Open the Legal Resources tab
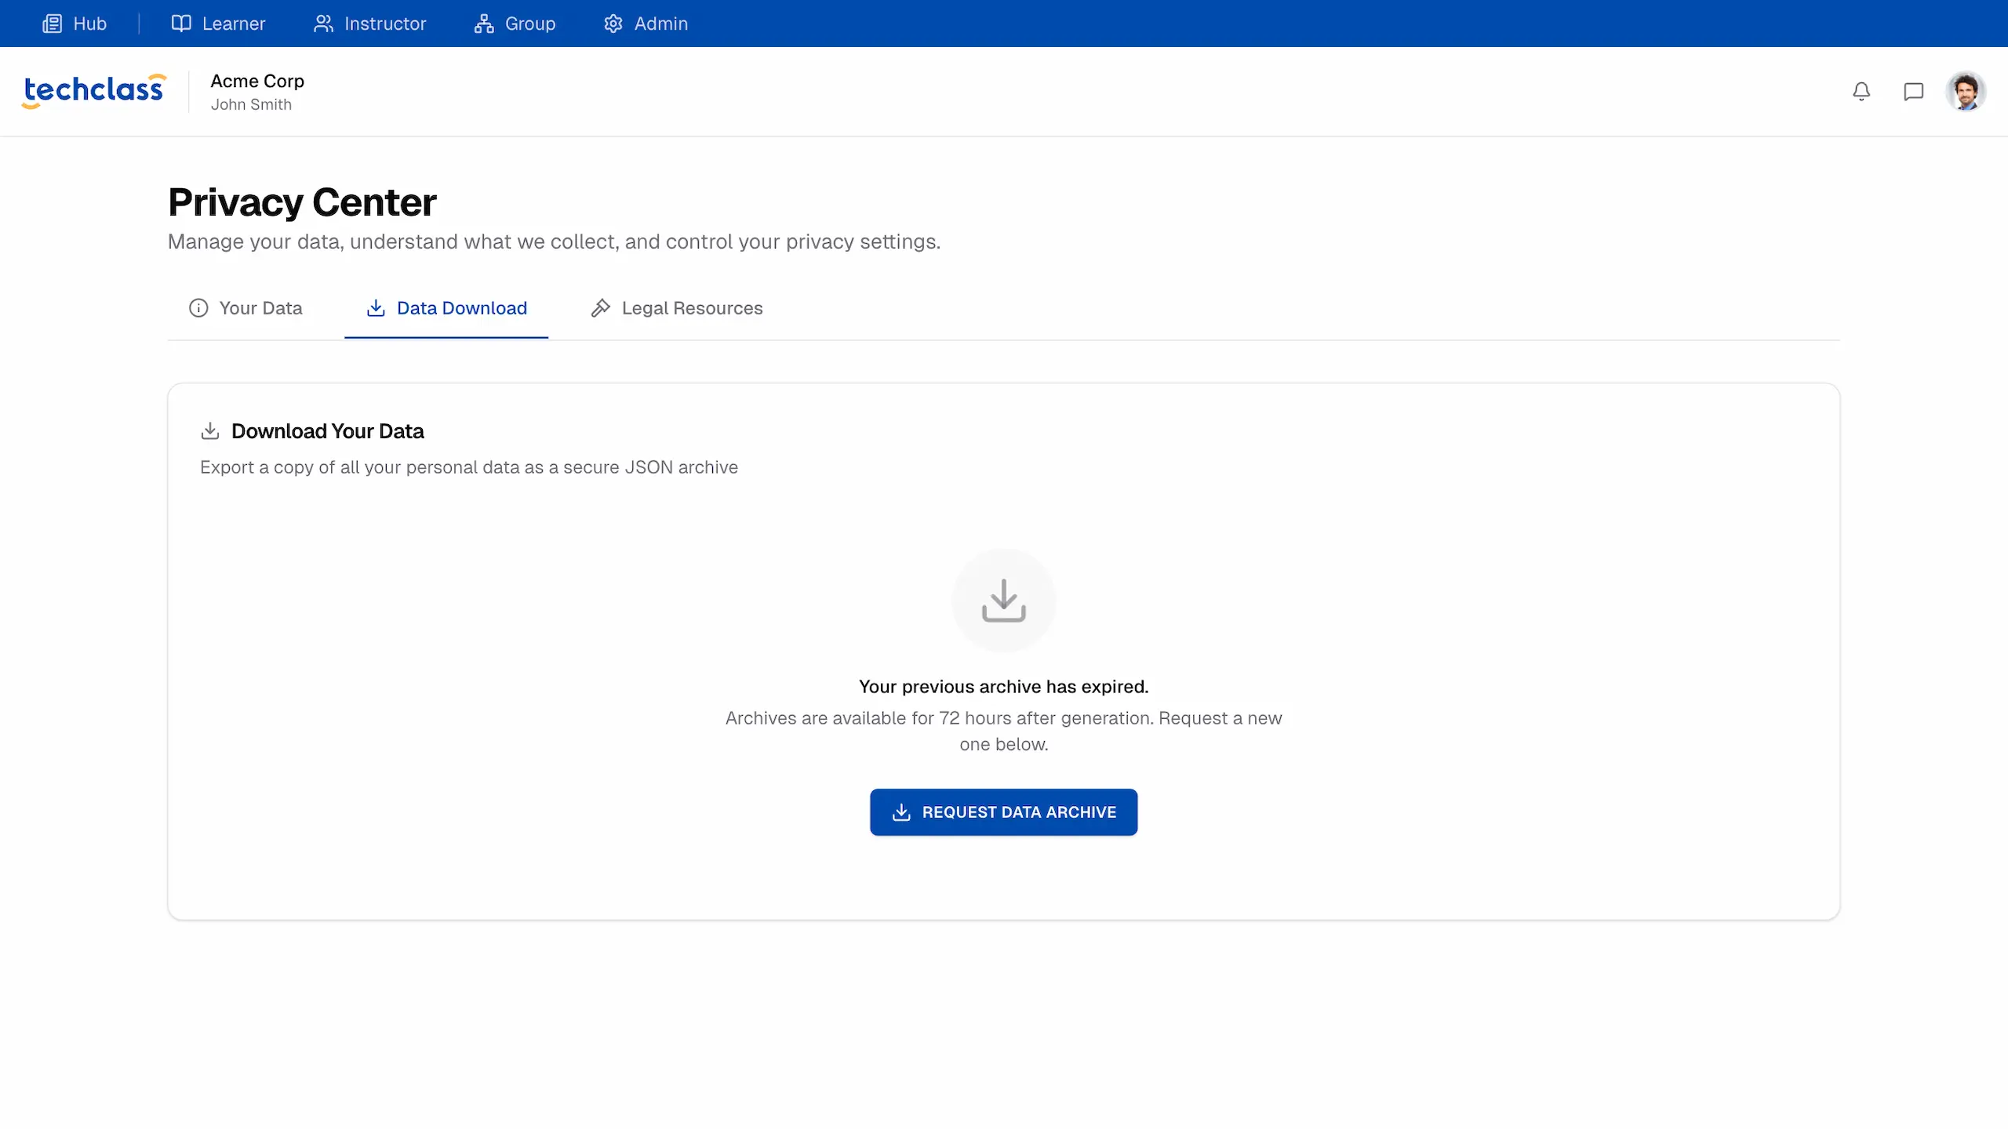 coord(676,308)
